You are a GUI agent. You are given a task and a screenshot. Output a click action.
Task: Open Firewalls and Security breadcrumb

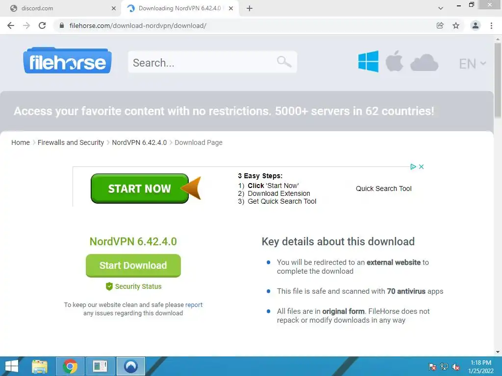point(71,142)
